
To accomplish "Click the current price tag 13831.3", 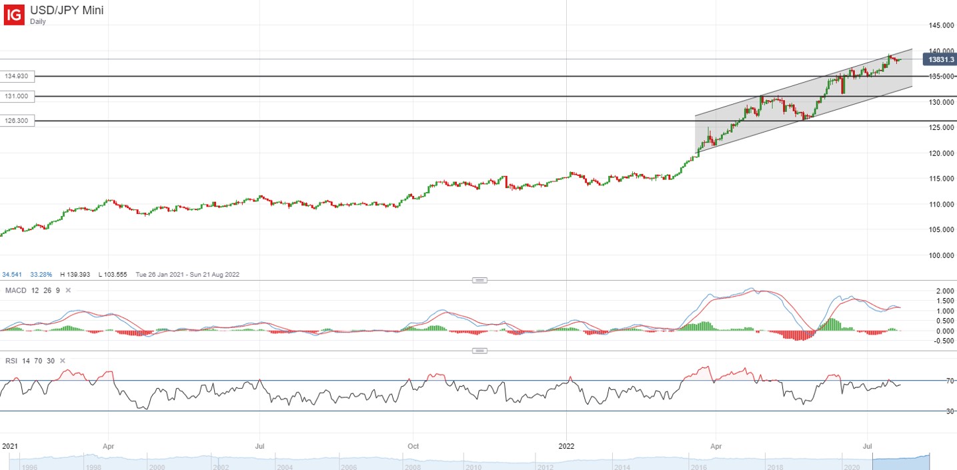I will [939, 60].
